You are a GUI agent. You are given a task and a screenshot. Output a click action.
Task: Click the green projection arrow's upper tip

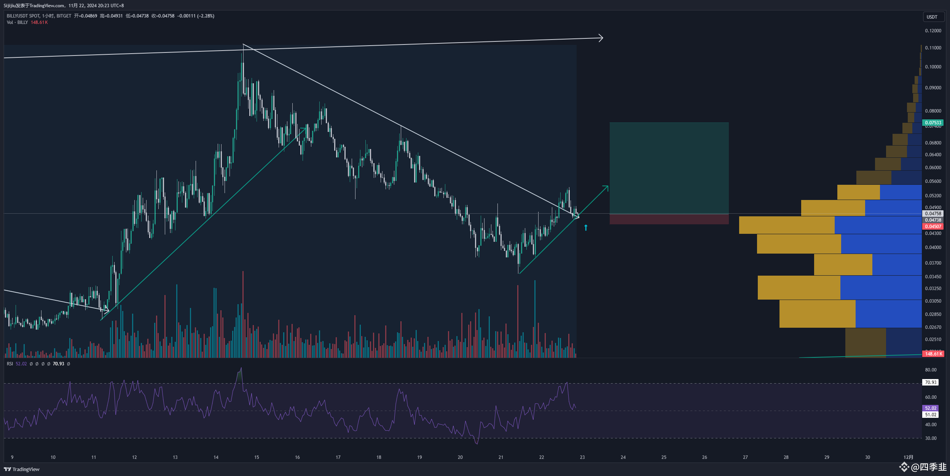coord(607,187)
